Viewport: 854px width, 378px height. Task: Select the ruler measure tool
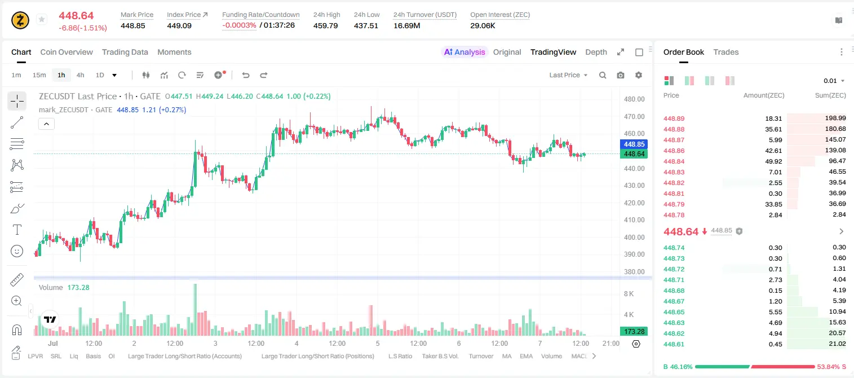pos(17,279)
